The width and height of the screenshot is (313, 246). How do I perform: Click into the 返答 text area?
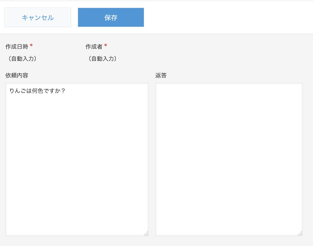click(229, 160)
